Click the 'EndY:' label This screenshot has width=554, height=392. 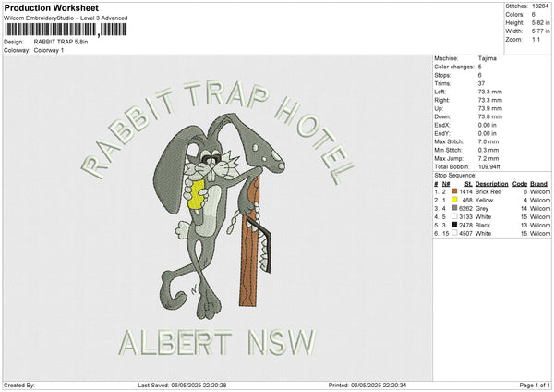click(x=441, y=134)
